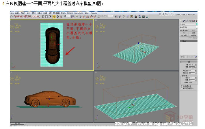Open the 文件(F) menu
The width and height of the screenshot is (205, 129).
tap(12, 13)
